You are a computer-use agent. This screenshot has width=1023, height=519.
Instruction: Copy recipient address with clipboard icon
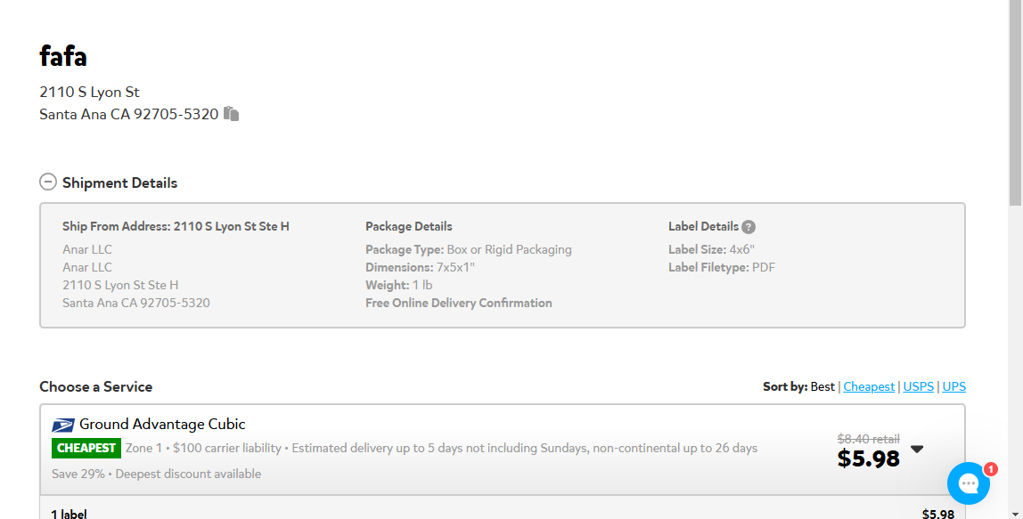[231, 113]
